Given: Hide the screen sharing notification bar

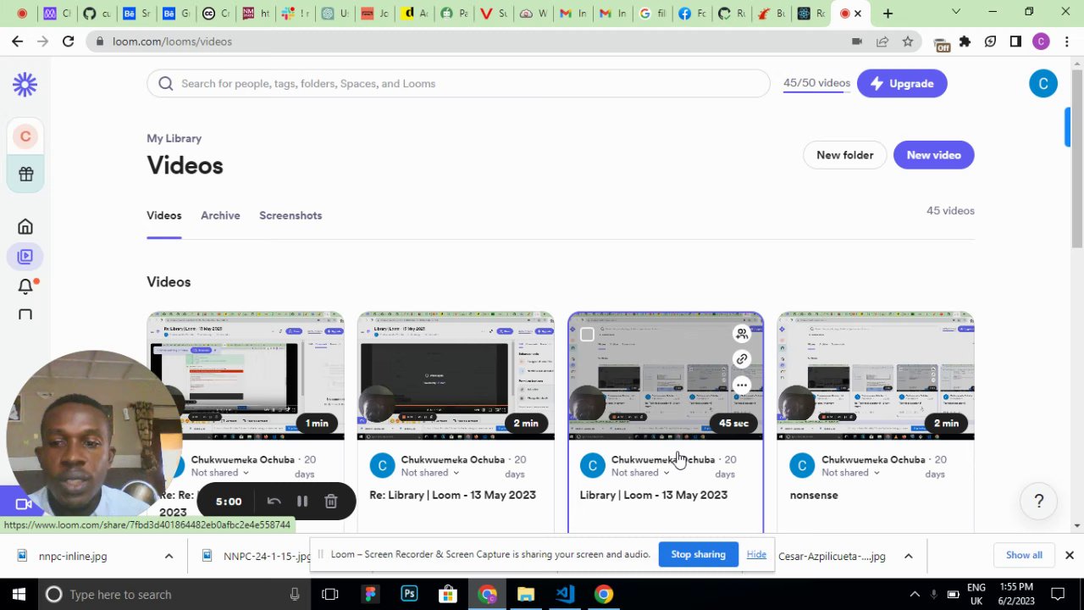Looking at the screenshot, I should 756,554.
